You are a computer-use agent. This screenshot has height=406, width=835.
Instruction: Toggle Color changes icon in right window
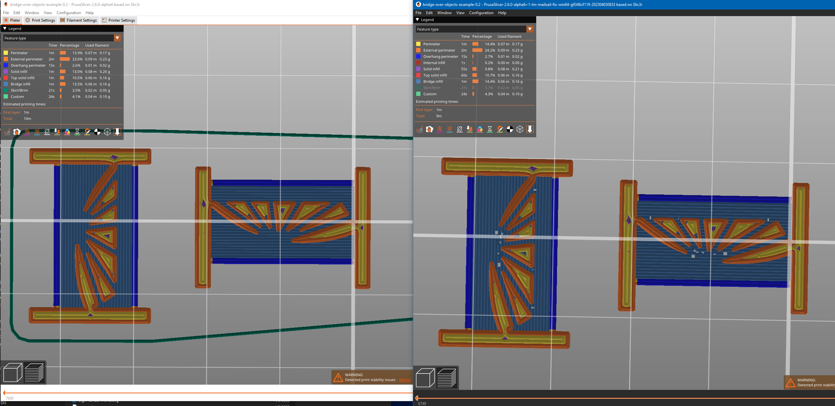pos(480,129)
